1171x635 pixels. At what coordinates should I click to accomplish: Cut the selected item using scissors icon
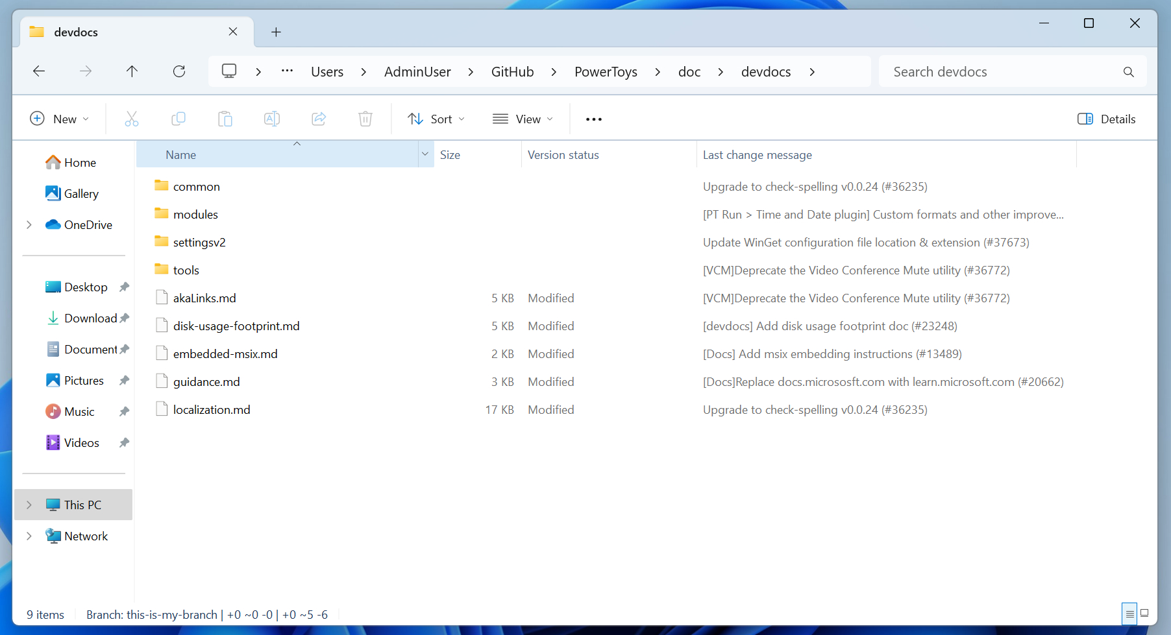[132, 119]
